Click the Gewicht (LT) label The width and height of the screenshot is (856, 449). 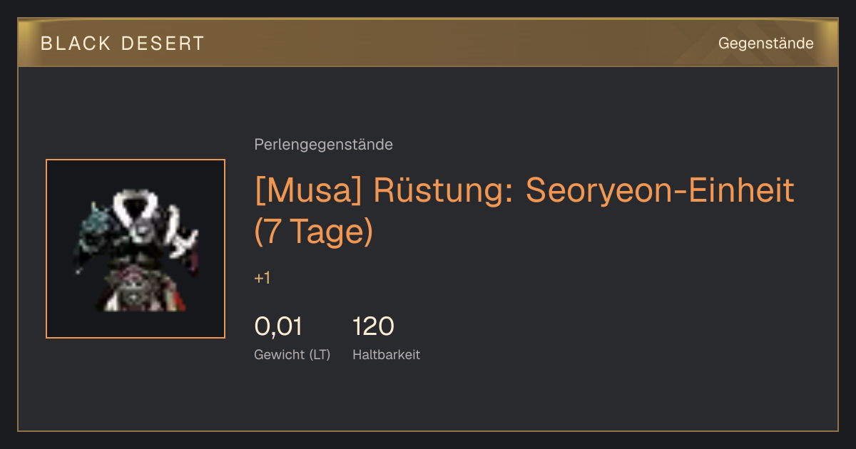coord(292,354)
